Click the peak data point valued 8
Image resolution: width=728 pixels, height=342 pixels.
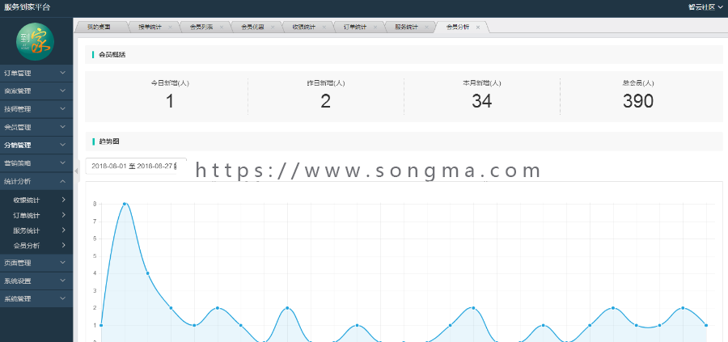click(125, 204)
